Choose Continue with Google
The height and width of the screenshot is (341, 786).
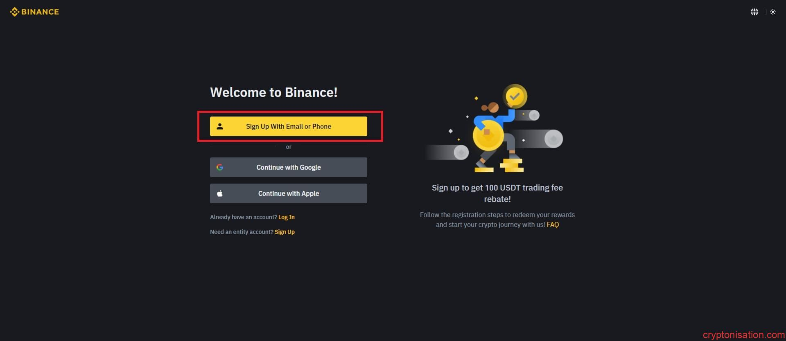click(288, 167)
